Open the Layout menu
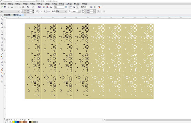 [25, 4]
